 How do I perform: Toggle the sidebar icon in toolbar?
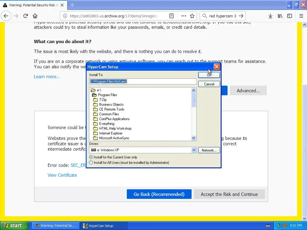point(290,16)
